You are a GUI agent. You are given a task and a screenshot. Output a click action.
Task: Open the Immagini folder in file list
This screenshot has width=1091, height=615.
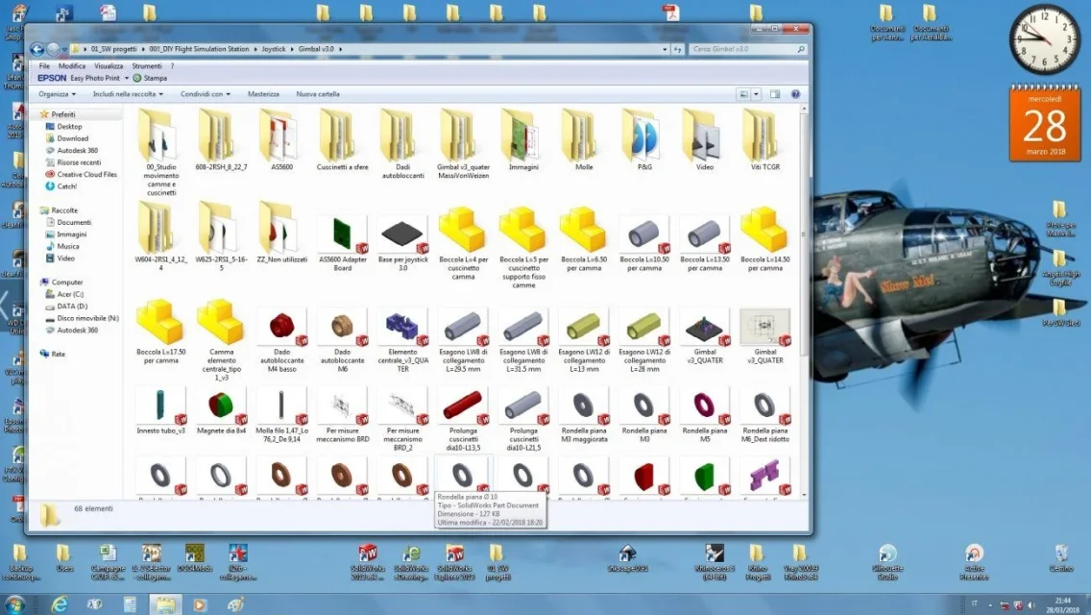pos(523,139)
